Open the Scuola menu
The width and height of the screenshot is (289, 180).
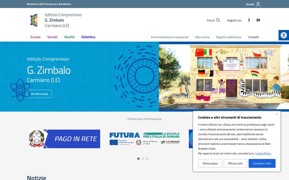[35, 37]
